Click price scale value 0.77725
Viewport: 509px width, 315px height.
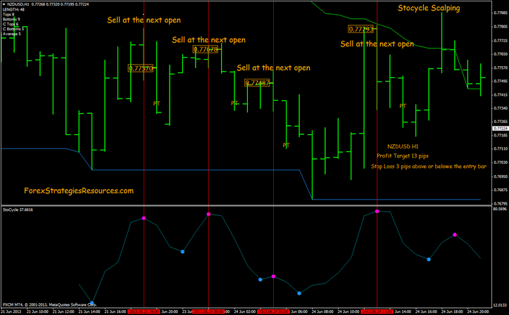point(501,41)
